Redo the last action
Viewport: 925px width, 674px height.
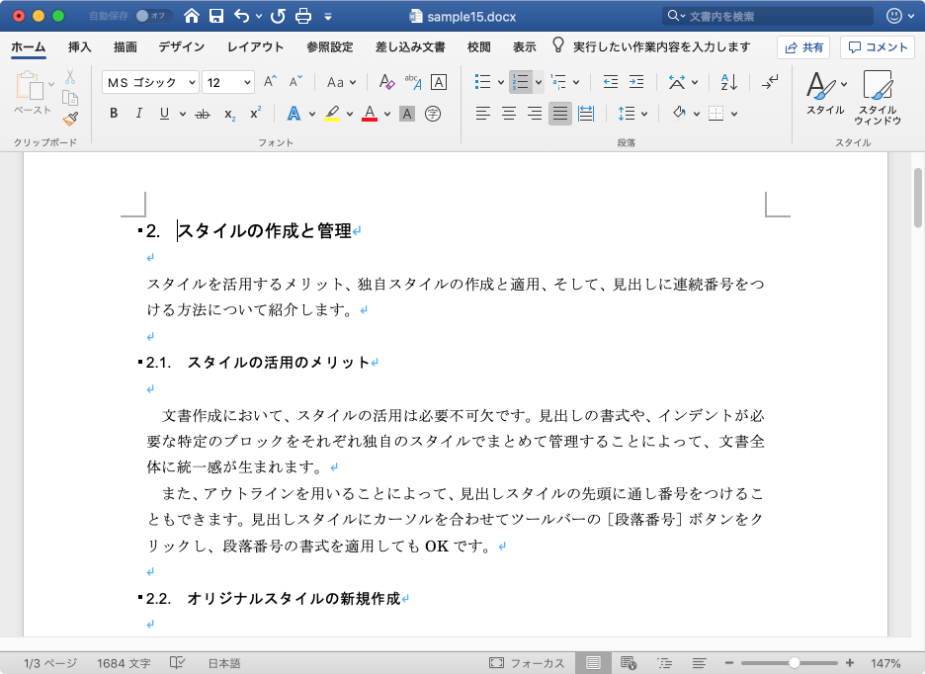click(278, 16)
